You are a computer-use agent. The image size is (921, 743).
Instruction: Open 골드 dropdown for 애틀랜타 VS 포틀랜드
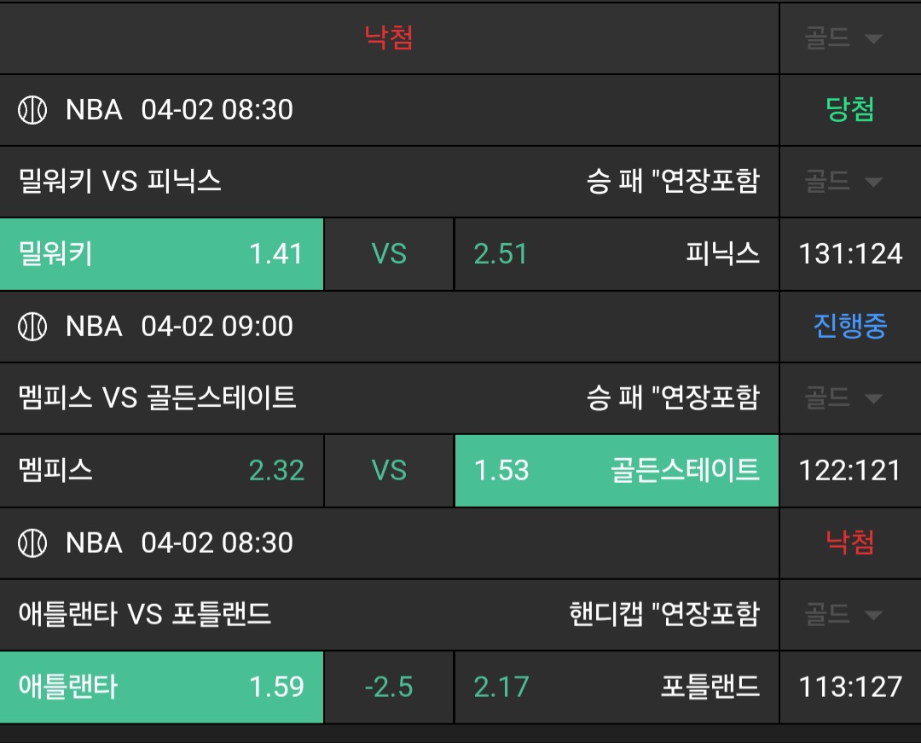coord(843,614)
